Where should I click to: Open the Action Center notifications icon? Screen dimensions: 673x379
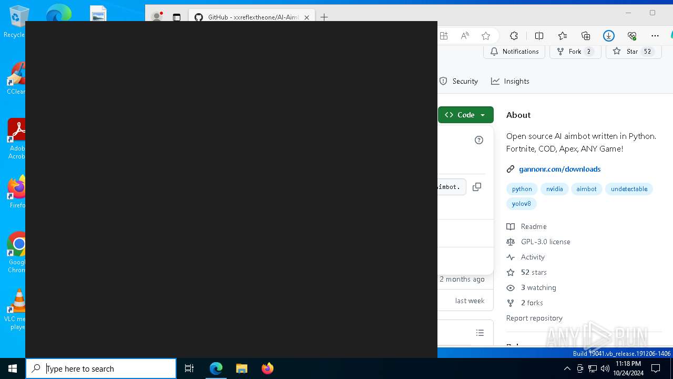point(656,368)
